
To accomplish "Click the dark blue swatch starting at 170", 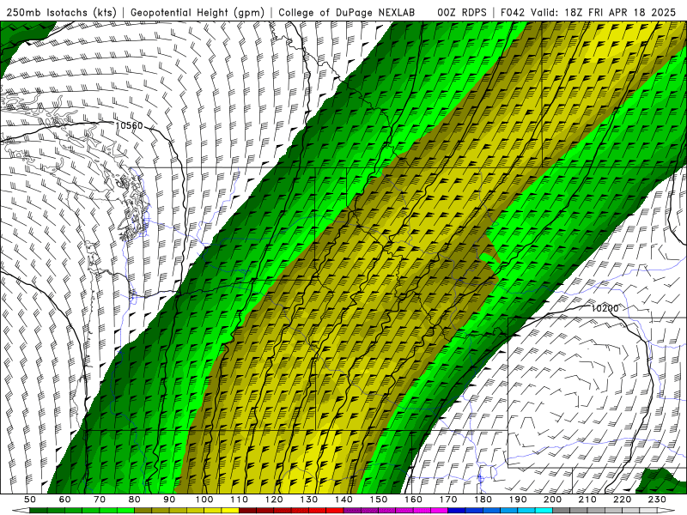I will click(457, 511).
